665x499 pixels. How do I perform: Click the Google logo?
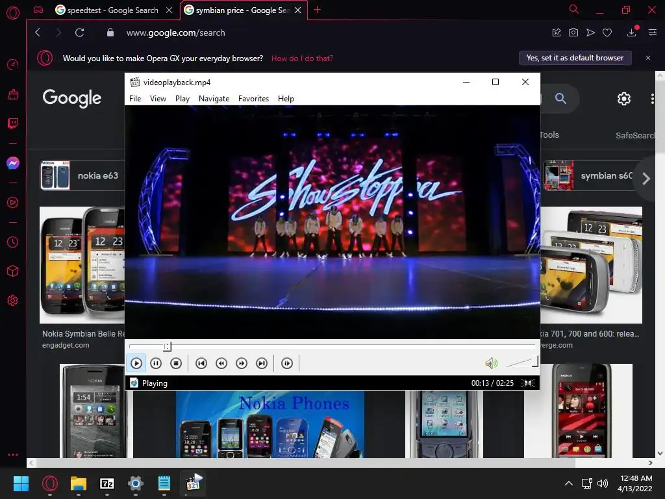(x=72, y=99)
